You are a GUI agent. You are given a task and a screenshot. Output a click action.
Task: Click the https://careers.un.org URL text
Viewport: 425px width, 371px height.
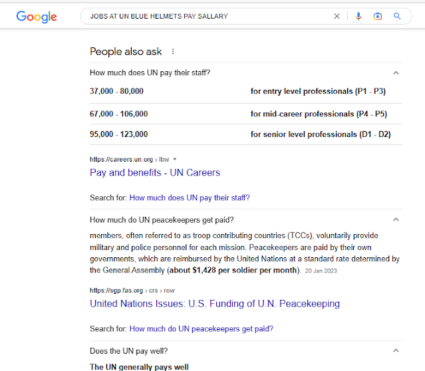tap(121, 160)
